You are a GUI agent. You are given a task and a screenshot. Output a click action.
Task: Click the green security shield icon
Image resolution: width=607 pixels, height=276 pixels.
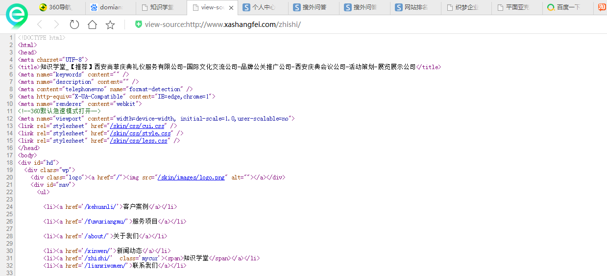coord(139,25)
